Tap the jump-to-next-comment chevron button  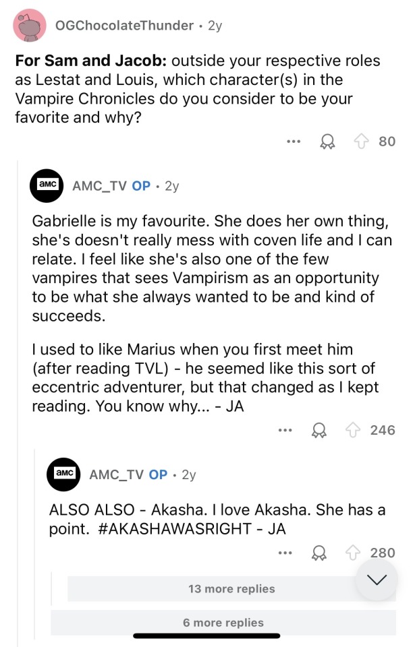(x=377, y=580)
